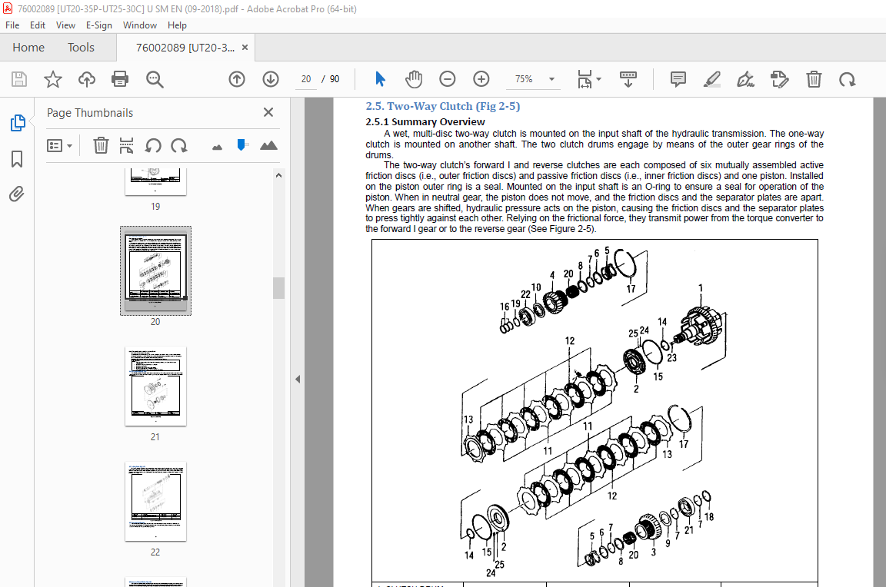Click the scrolling mode keyboard icon
Viewport: 886px width, 587px height.
click(x=628, y=79)
